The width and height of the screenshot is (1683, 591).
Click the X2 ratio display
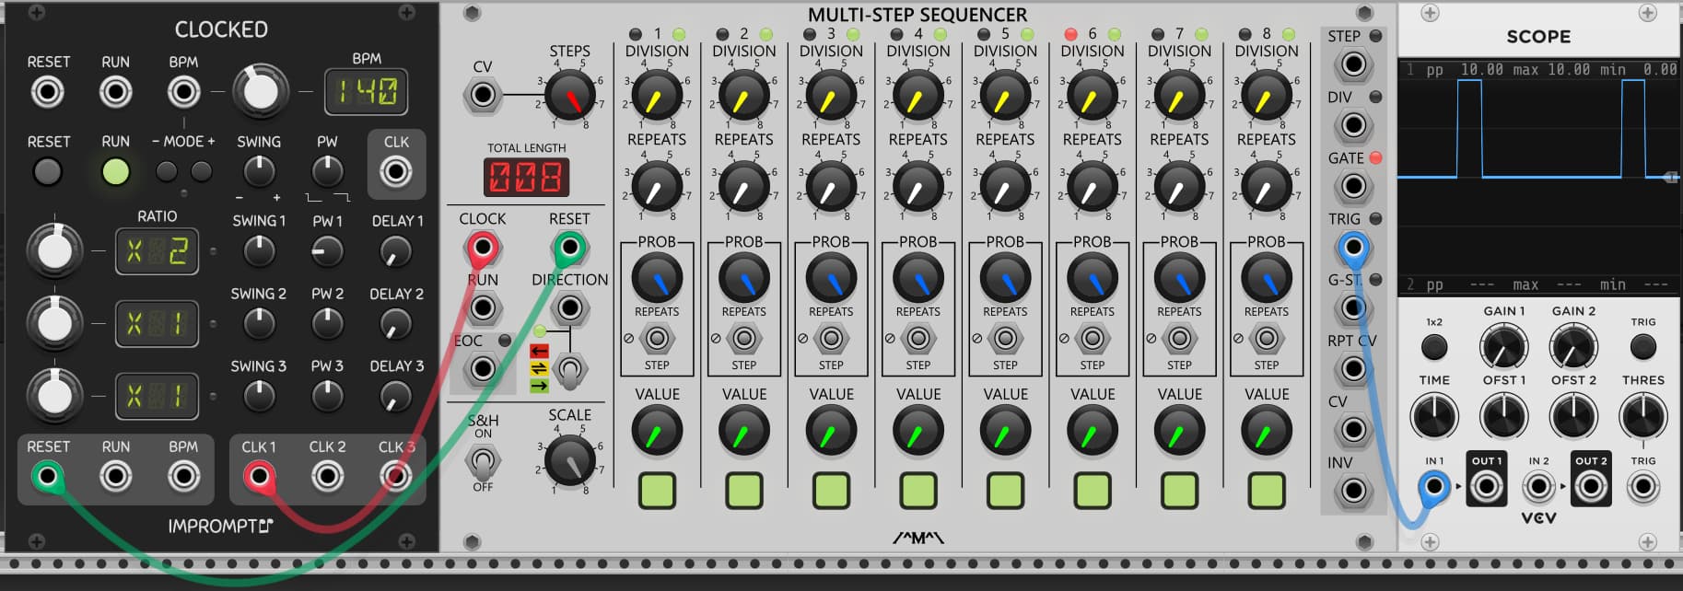(157, 251)
